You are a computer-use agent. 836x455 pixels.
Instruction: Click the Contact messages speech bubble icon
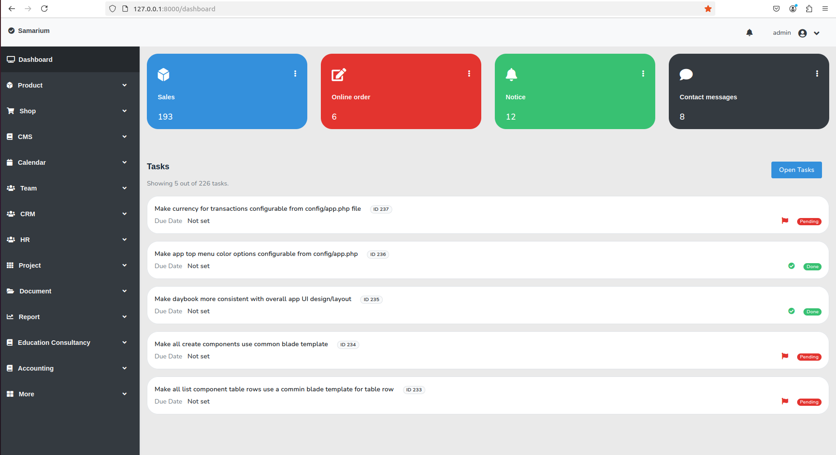click(686, 74)
